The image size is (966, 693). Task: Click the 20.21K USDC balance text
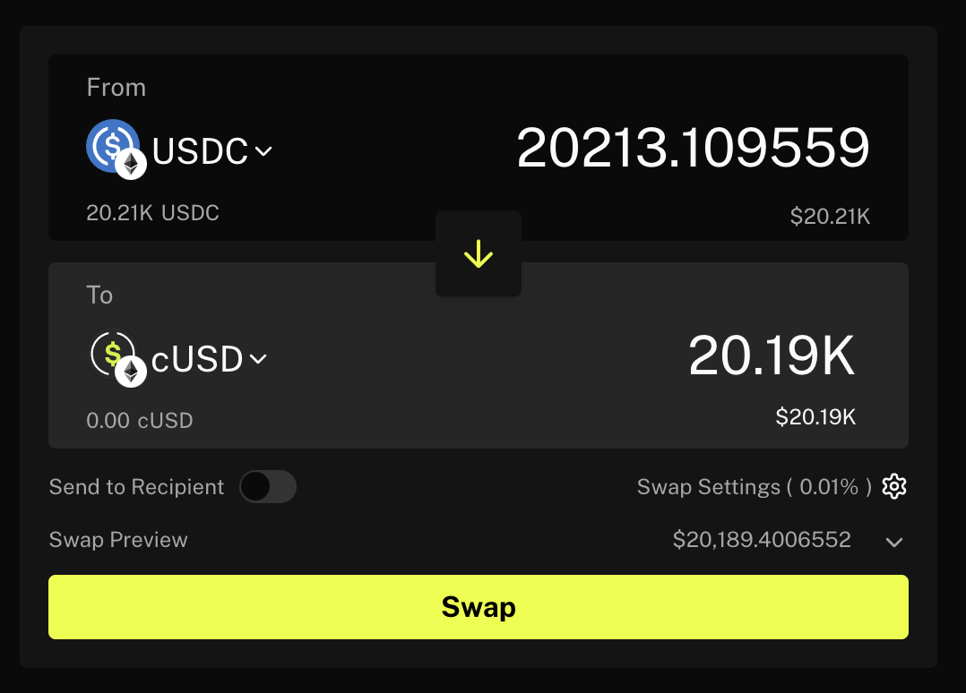pyautogui.click(x=152, y=213)
